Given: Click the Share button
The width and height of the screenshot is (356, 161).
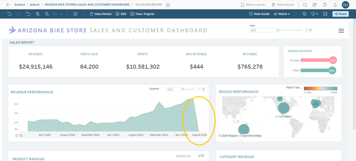Looking at the screenshot, I should (340, 14).
